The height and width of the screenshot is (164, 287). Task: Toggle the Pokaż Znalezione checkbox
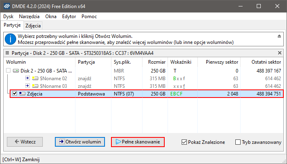tap(184, 142)
